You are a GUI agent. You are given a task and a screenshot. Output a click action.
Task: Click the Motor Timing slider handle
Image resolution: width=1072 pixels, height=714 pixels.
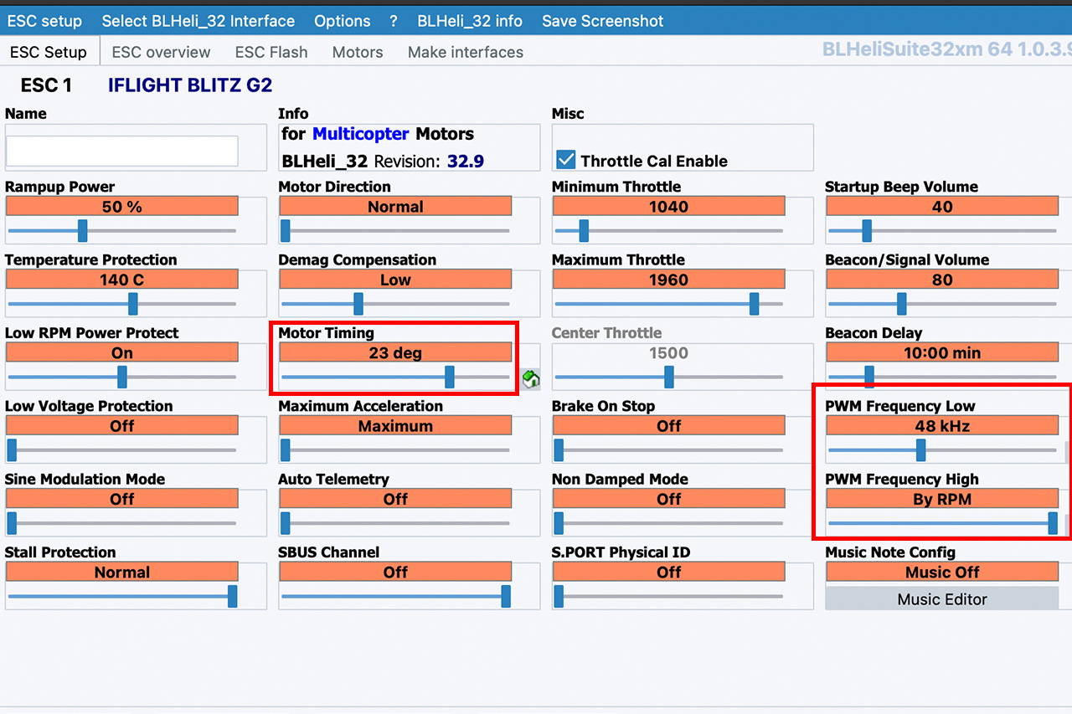(x=450, y=378)
